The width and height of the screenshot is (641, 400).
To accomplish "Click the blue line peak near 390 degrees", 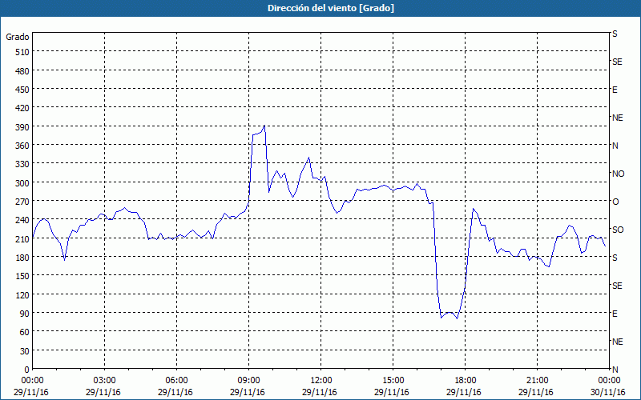I will pyautogui.click(x=265, y=126).
